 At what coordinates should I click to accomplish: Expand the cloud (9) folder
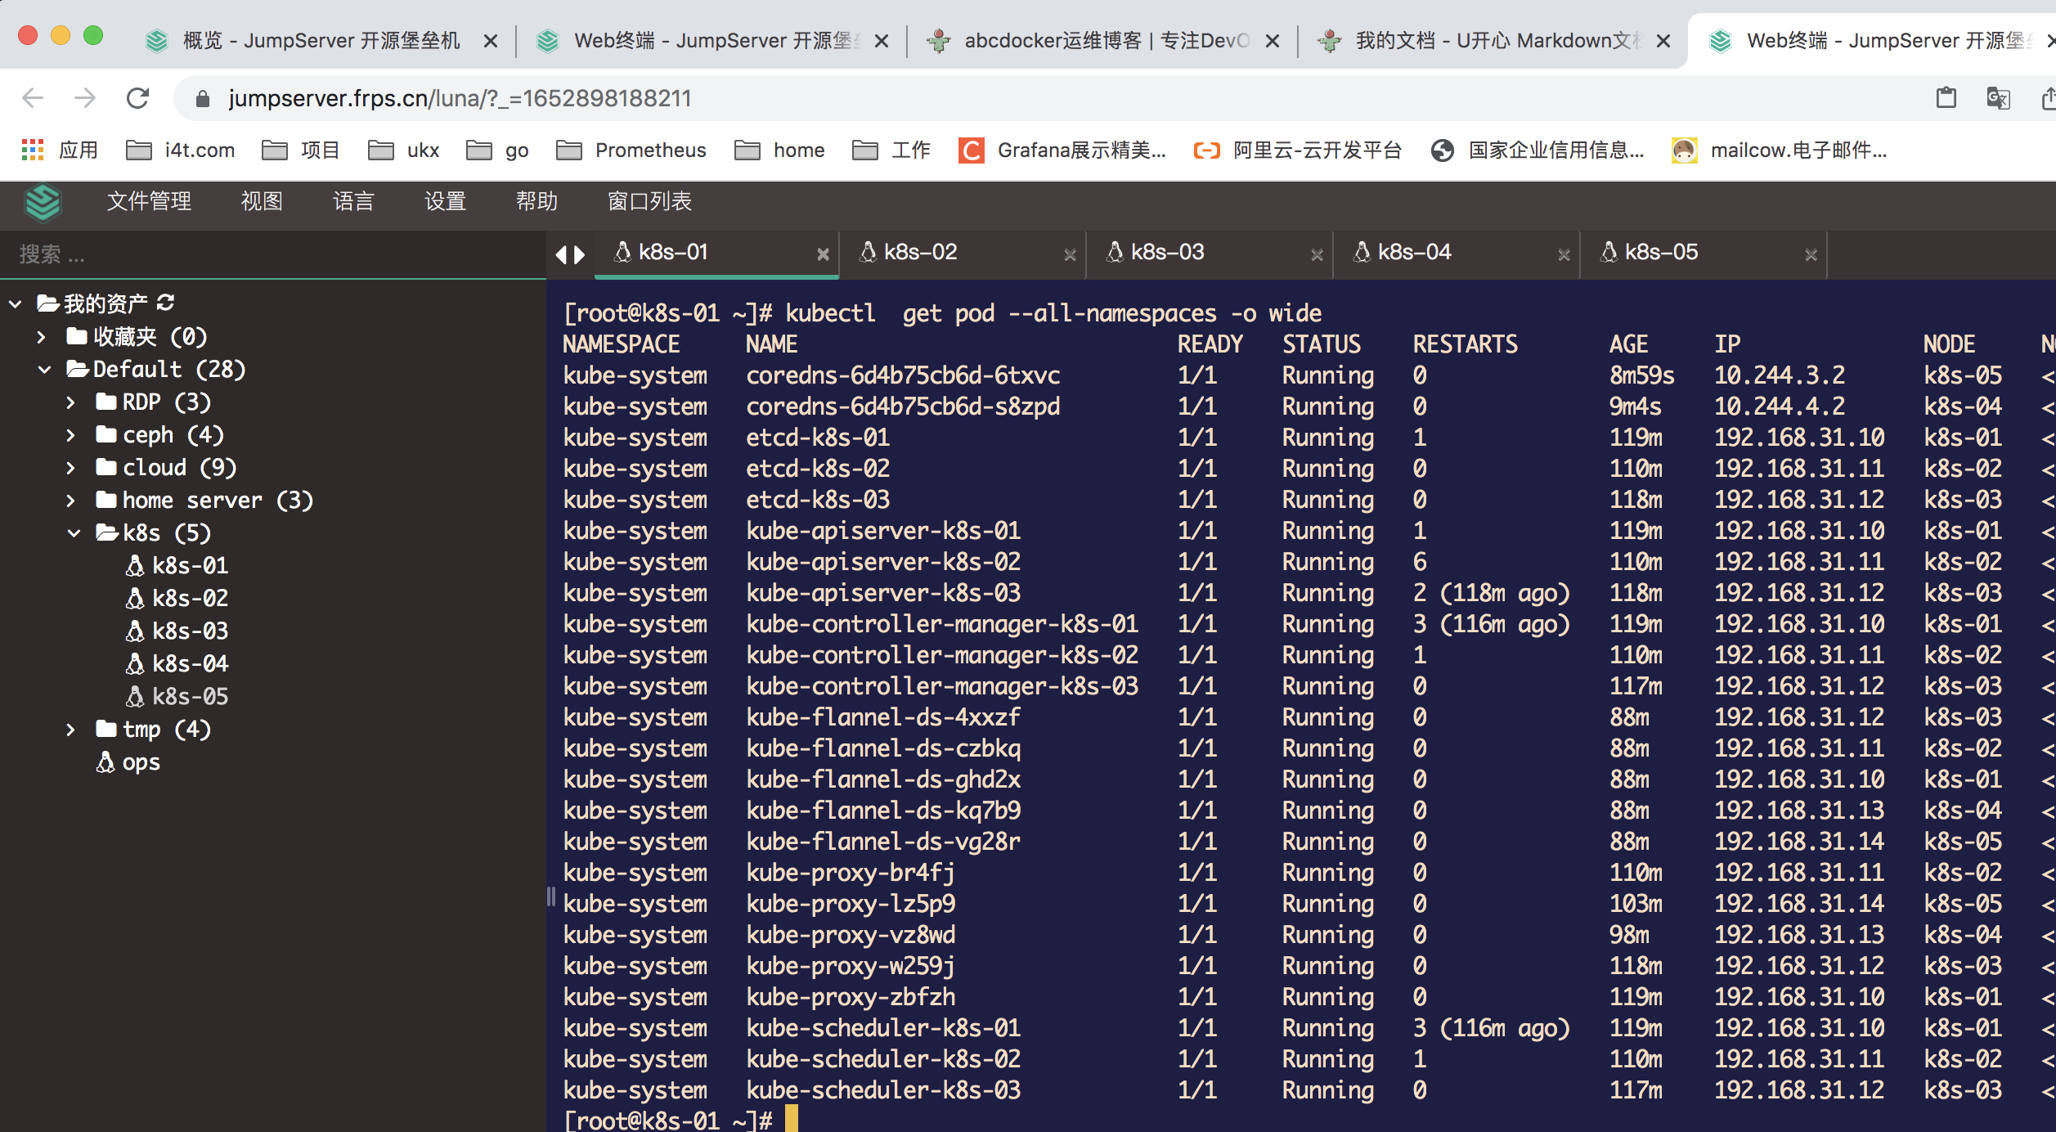[70, 467]
